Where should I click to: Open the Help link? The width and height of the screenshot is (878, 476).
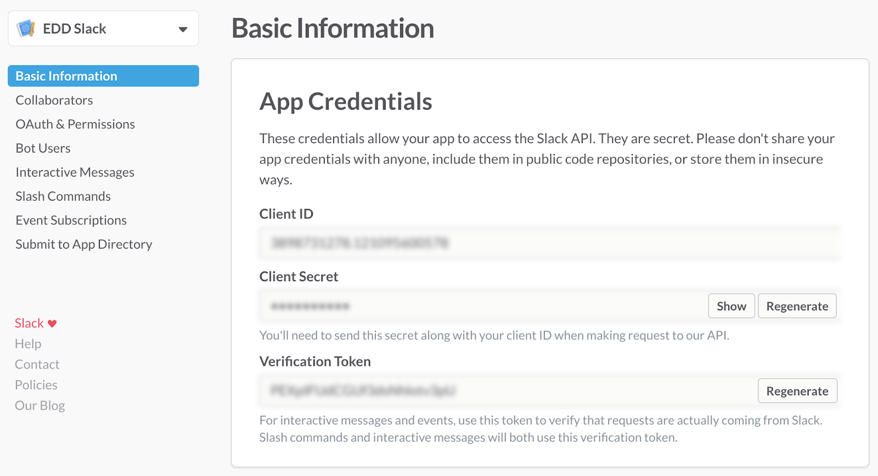(x=28, y=344)
